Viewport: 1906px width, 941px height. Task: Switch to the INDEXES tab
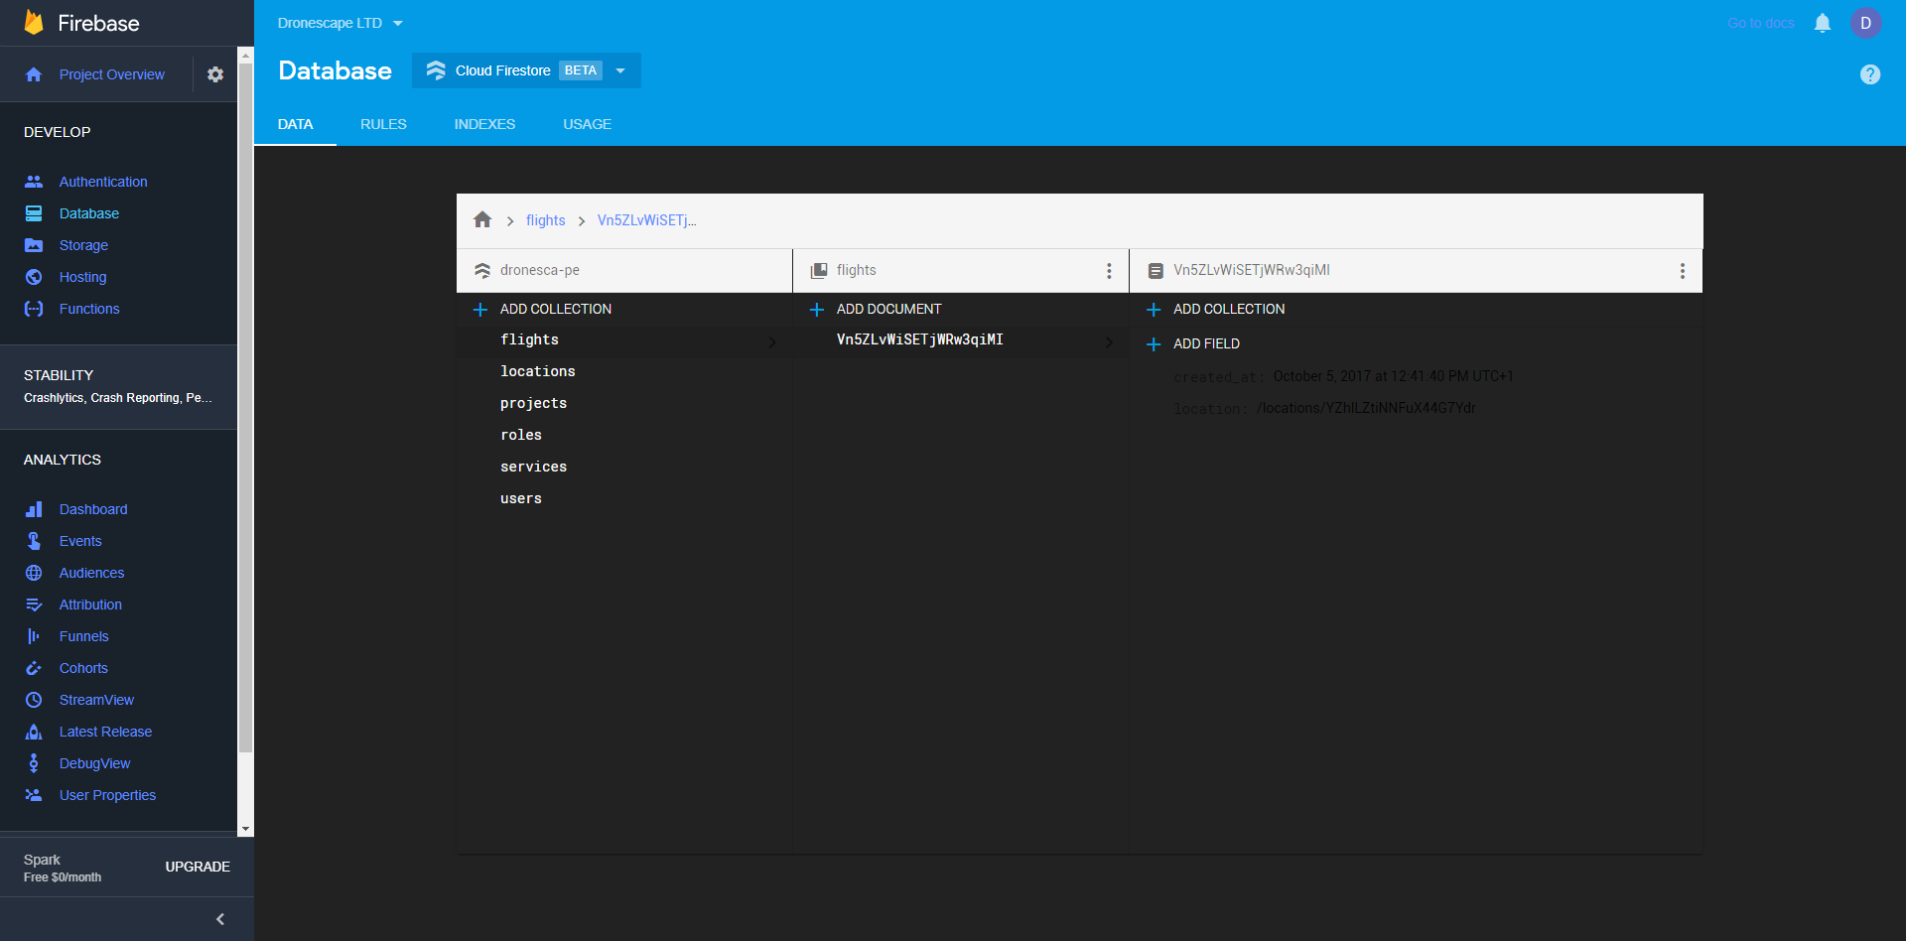[484, 124]
